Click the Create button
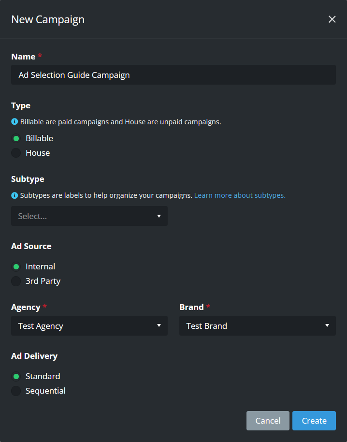 coord(314,421)
